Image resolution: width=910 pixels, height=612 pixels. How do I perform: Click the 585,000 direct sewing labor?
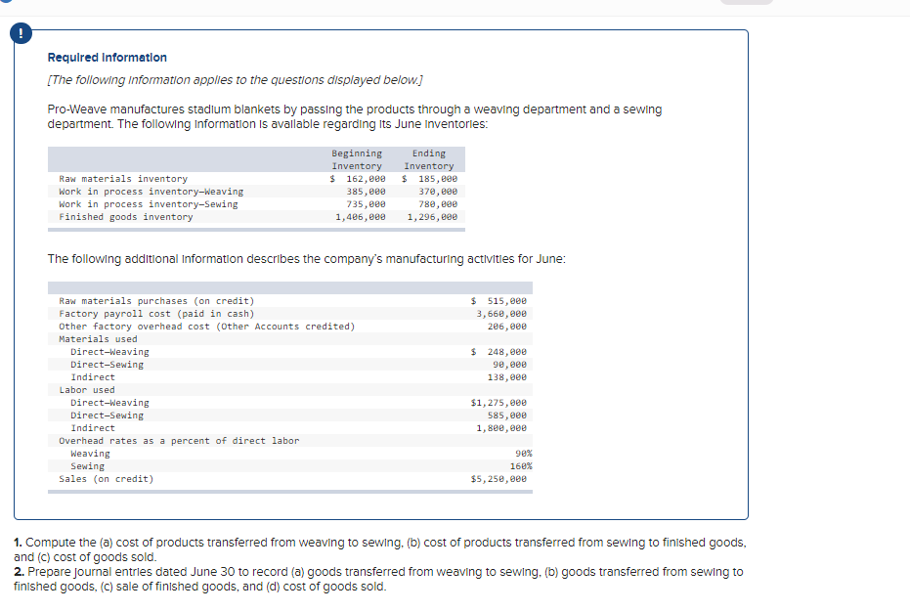point(507,415)
